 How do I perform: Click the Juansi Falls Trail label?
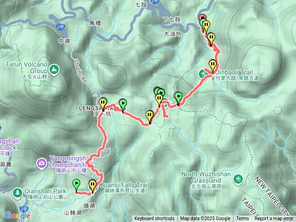point(125,187)
